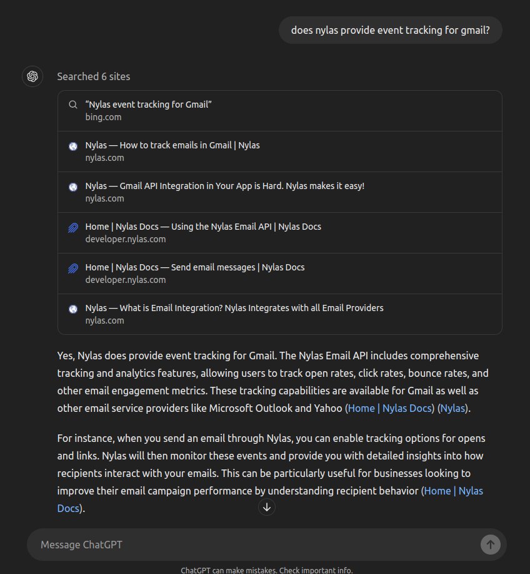
Task: Click developer.nylas.com under Using the Nylas Email API
Action: click(x=126, y=239)
